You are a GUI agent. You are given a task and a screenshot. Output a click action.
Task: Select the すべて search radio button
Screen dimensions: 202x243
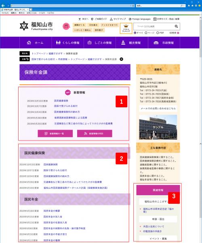click(x=135, y=33)
